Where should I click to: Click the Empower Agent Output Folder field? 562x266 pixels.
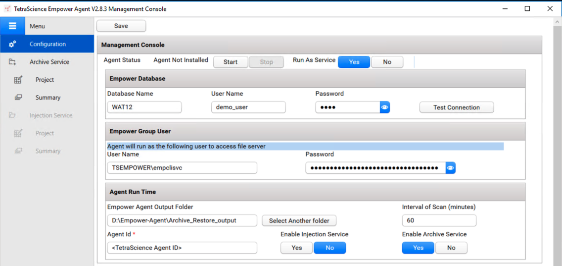point(182,220)
